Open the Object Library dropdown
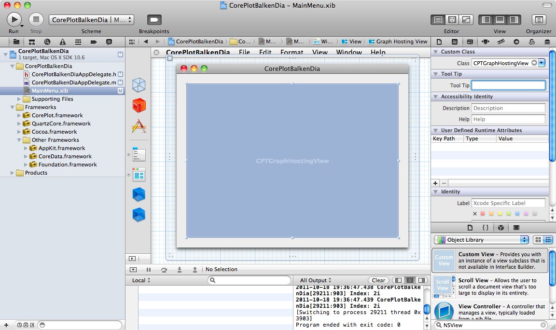This screenshot has height=330, width=556. click(481, 240)
